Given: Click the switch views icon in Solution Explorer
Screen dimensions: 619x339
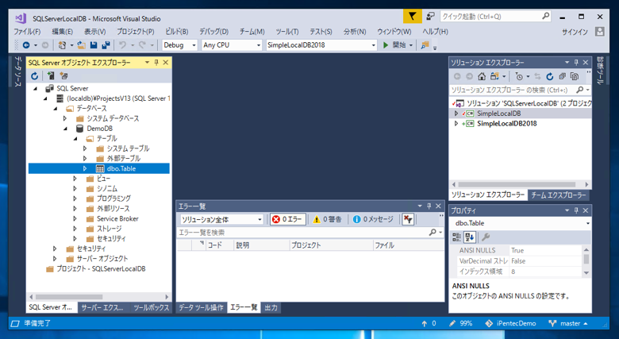Looking at the screenshot, I should (494, 76).
